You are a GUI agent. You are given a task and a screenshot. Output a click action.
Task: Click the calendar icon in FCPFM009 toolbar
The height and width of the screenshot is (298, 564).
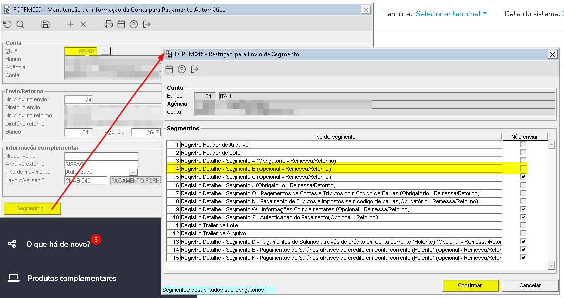[121, 24]
